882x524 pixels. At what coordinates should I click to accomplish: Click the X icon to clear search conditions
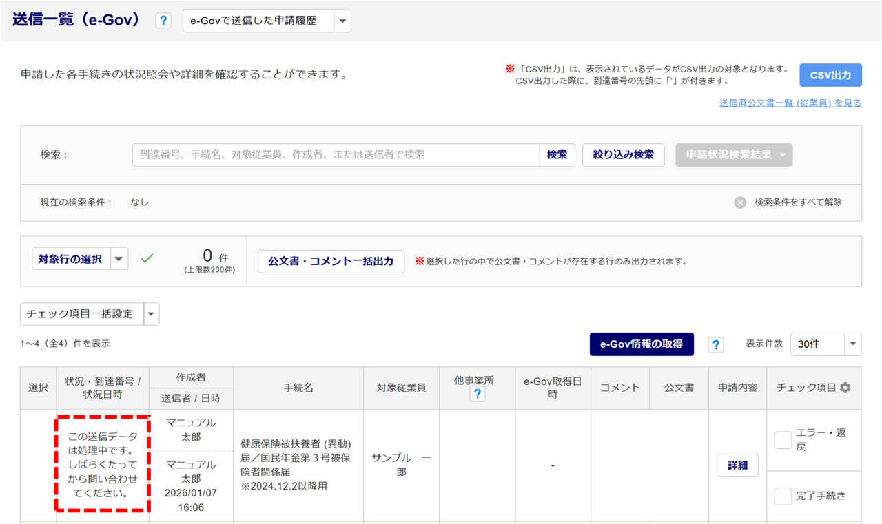click(x=740, y=202)
